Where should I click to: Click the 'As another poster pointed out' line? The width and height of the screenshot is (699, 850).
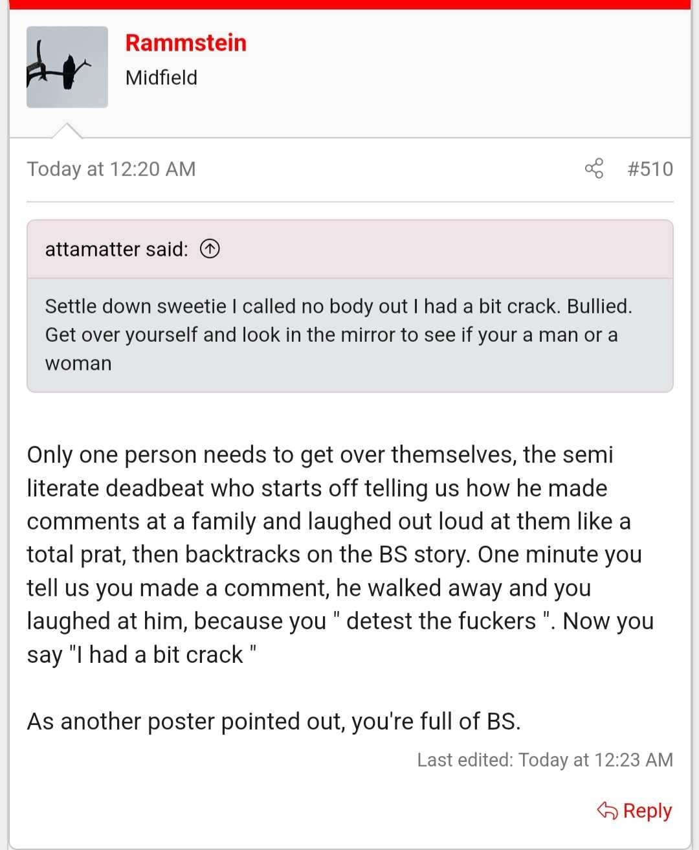(x=273, y=721)
